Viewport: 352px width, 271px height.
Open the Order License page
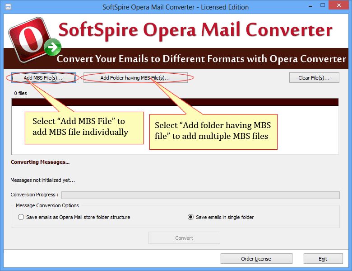pos(256,259)
